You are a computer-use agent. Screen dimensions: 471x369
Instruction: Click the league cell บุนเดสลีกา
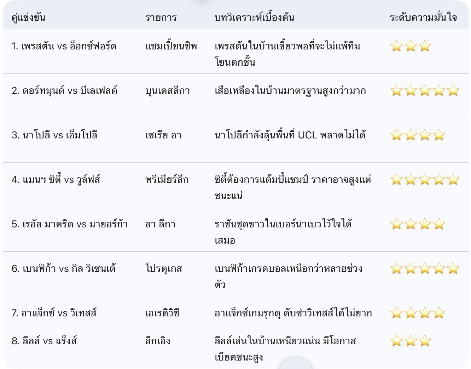pos(168,91)
